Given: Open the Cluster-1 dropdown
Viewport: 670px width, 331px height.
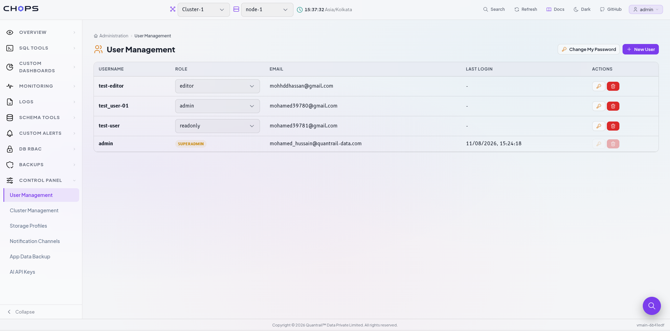Looking at the screenshot, I should [203, 10].
